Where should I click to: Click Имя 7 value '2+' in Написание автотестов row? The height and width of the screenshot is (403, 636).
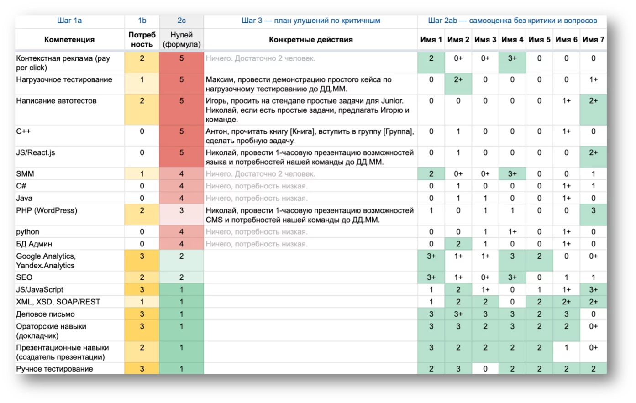coord(593,110)
